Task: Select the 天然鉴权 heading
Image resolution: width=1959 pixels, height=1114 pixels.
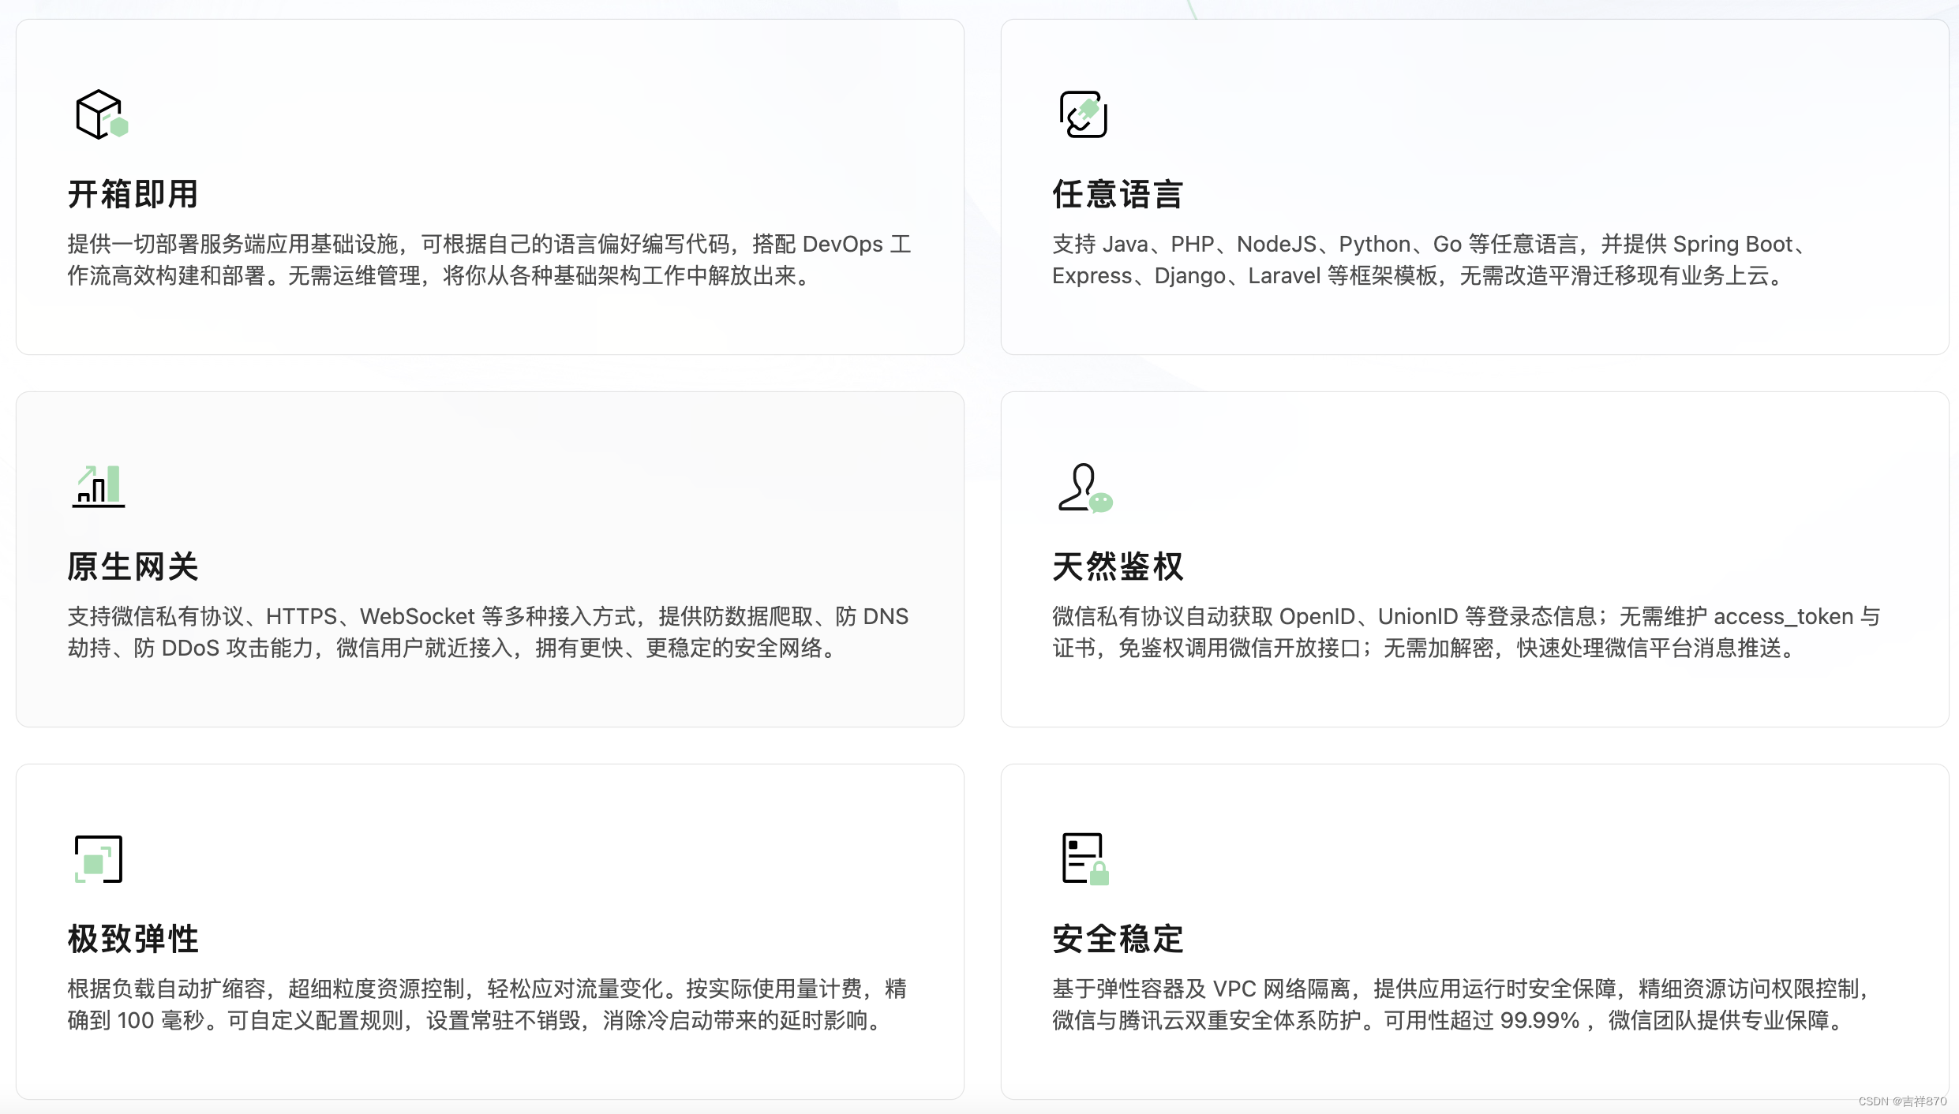Action: coord(1118,566)
